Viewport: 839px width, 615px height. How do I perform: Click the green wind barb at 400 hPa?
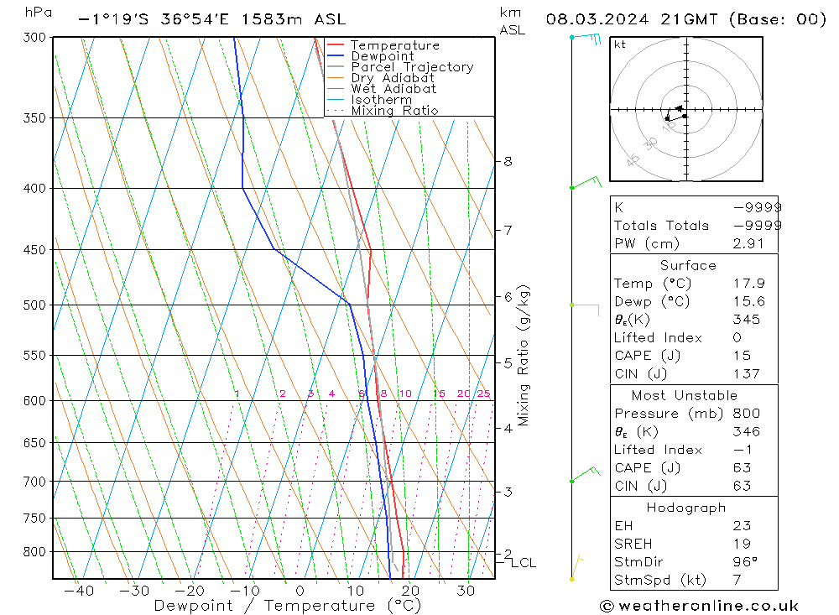tap(586, 183)
